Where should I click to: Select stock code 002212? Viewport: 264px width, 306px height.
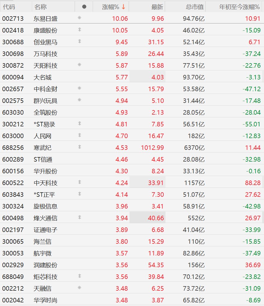coord(13,289)
